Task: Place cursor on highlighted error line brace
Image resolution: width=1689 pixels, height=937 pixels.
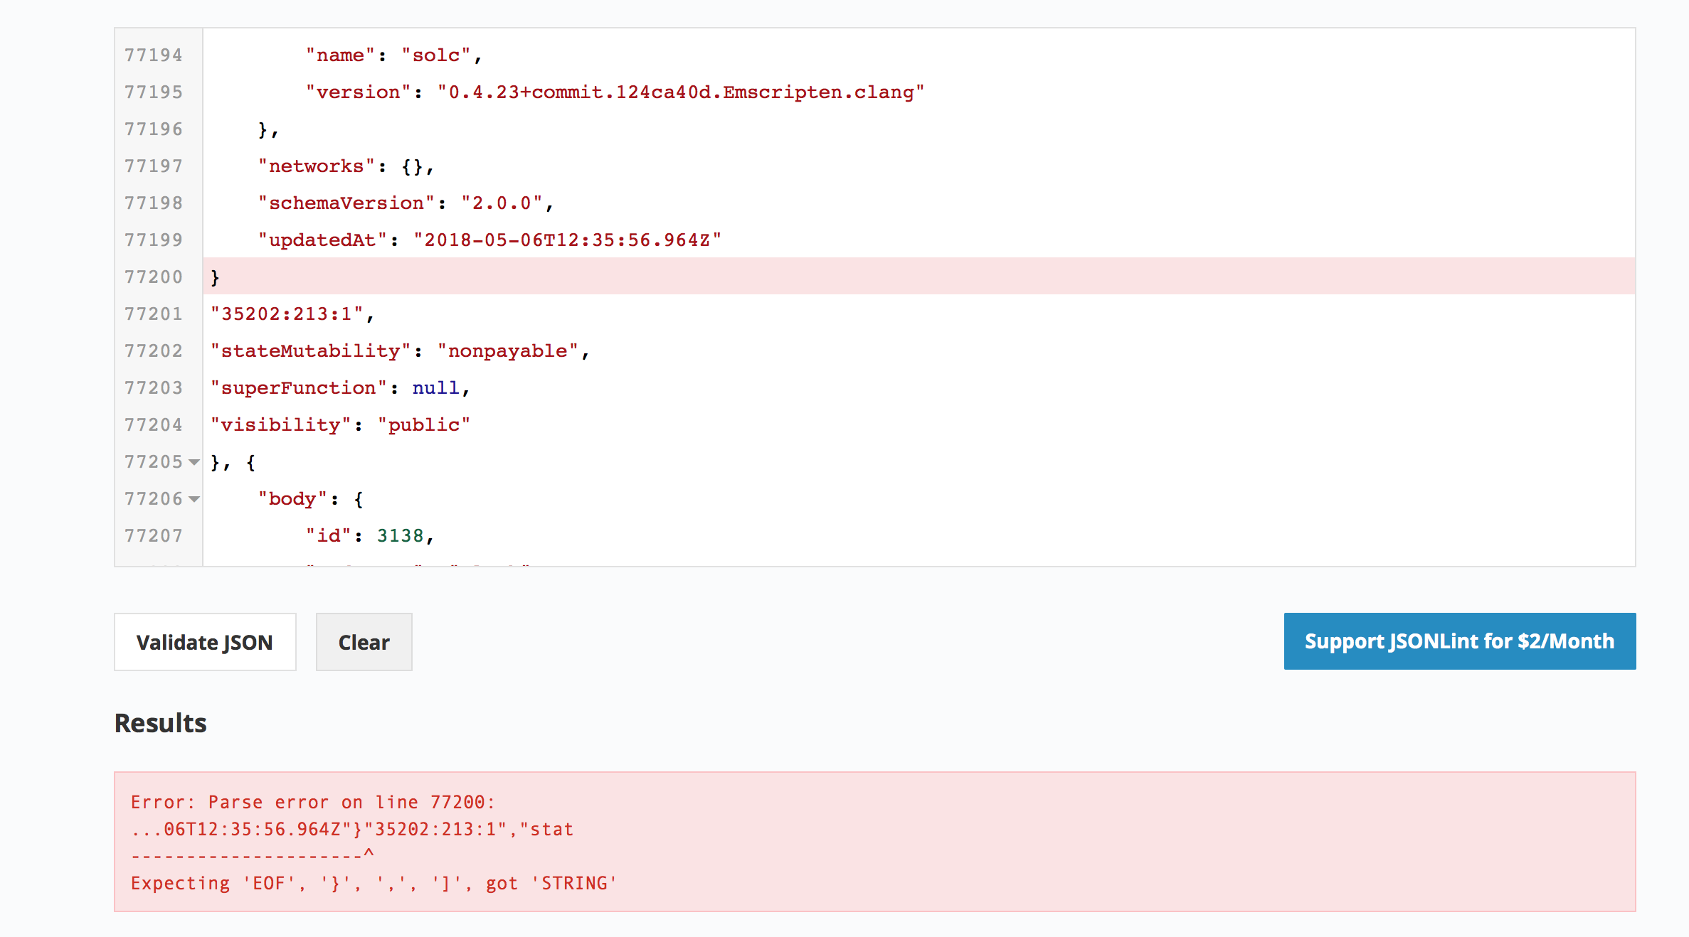Action: pos(215,277)
